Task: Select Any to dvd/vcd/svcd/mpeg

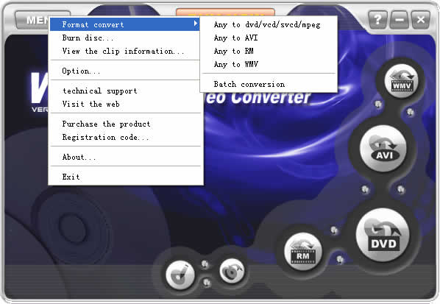Action: pyautogui.click(x=269, y=25)
